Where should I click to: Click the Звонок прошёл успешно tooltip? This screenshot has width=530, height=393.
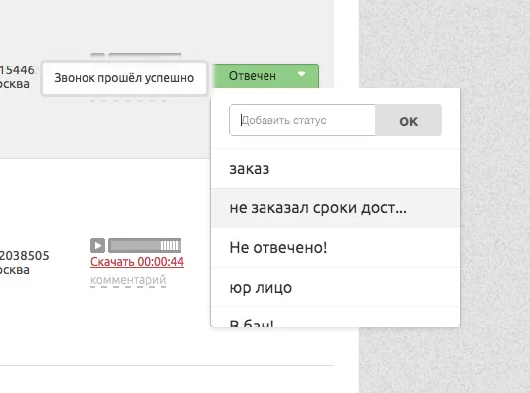click(x=124, y=78)
